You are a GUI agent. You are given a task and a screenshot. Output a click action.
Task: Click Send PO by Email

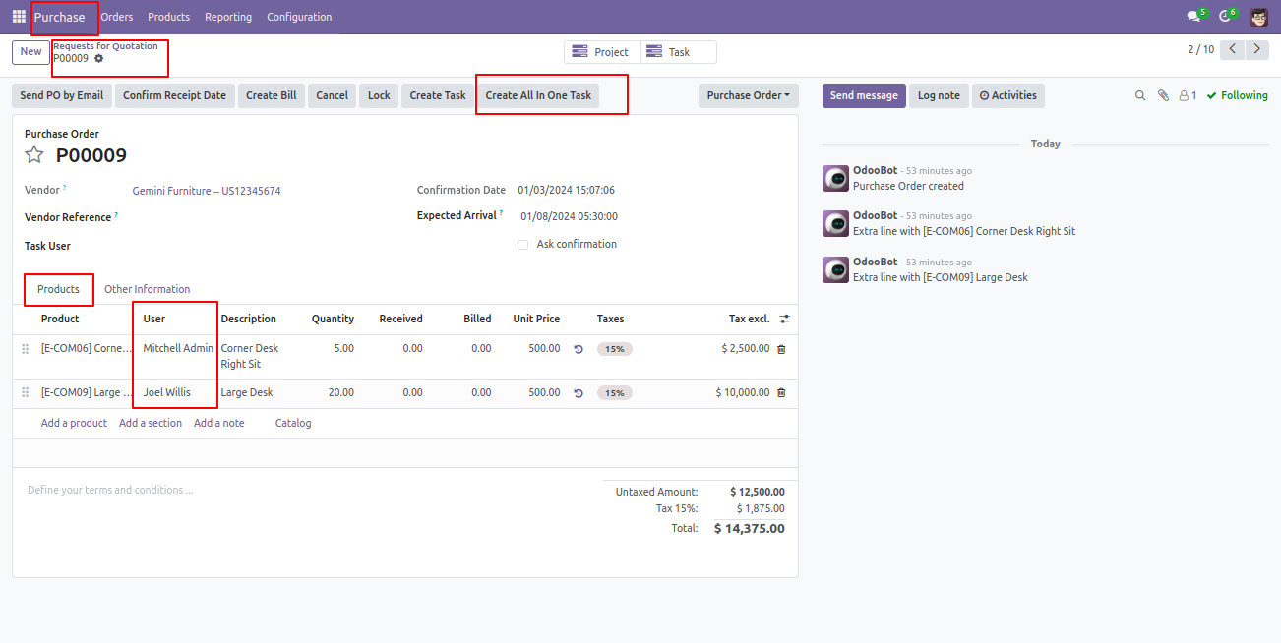click(62, 95)
